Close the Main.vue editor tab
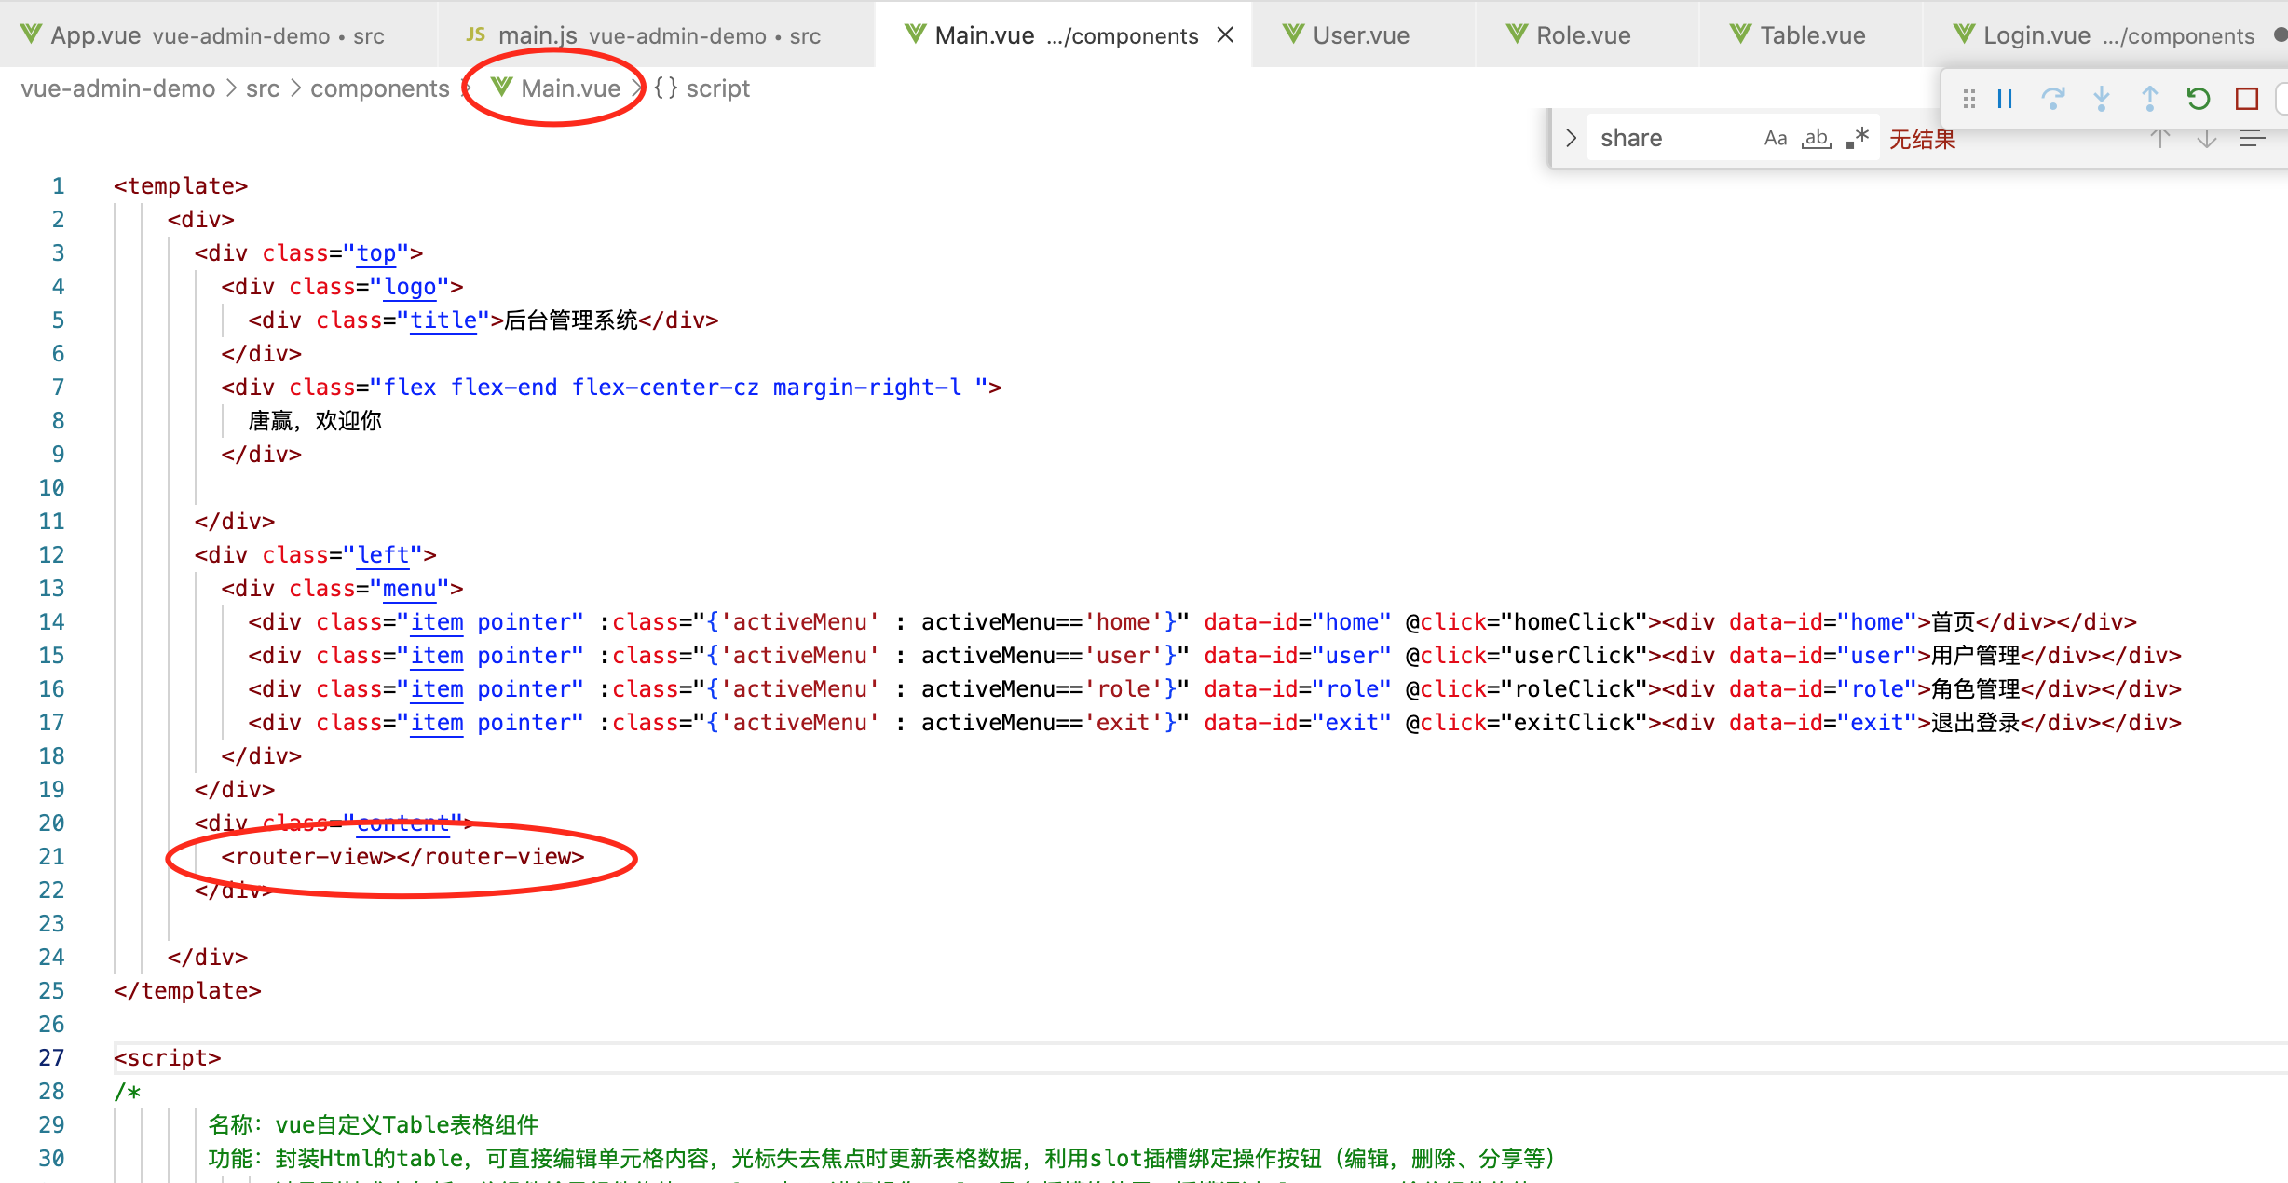 (x=1225, y=35)
